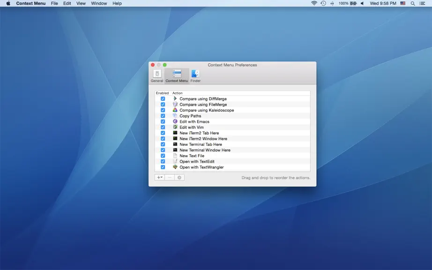
Task: Toggle the New Text File checkbox
Action: click(163, 156)
